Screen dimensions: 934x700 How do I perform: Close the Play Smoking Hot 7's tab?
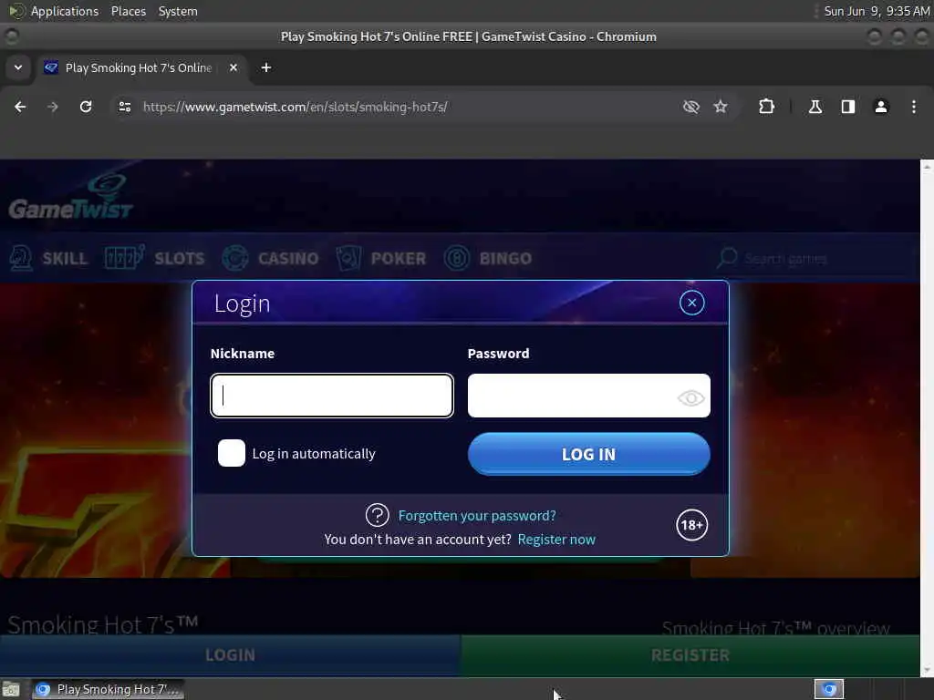tap(233, 67)
